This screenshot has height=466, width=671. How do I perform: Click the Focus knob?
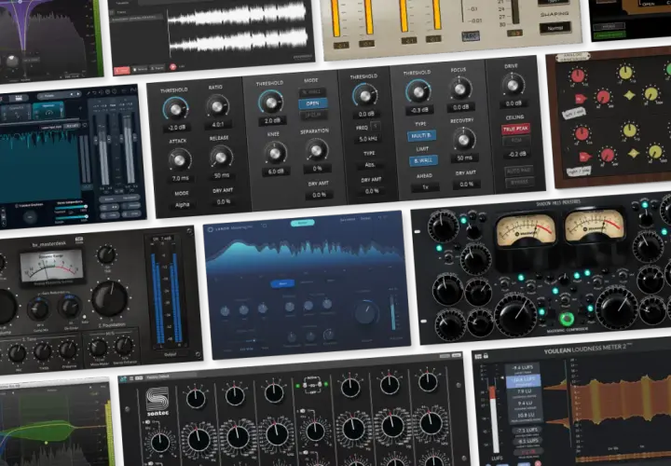point(459,89)
